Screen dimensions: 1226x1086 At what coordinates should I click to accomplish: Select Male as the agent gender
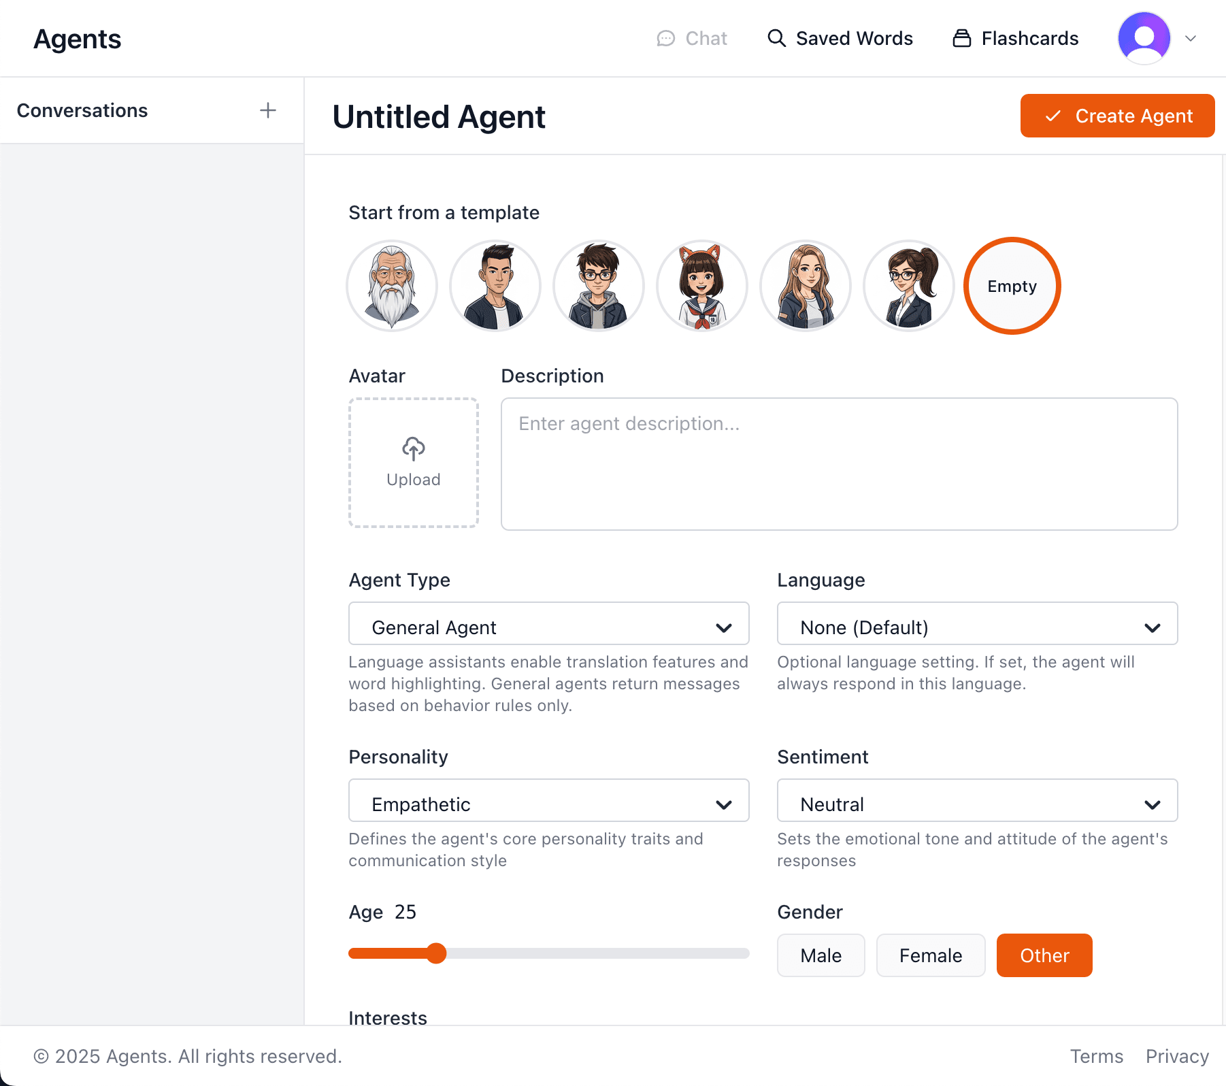coord(821,955)
